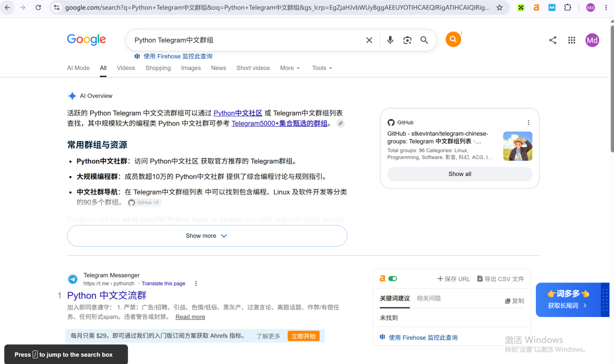Search by image with Lens camera icon
Image resolution: width=614 pixels, height=364 pixels.
pos(407,40)
